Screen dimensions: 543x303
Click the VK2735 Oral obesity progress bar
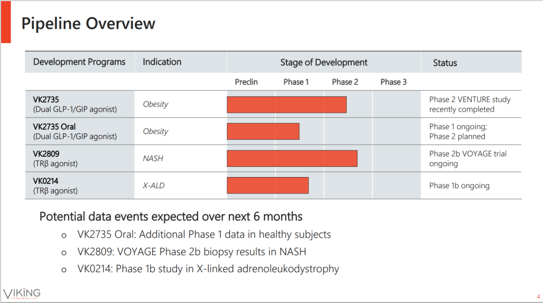coord(263,131)
